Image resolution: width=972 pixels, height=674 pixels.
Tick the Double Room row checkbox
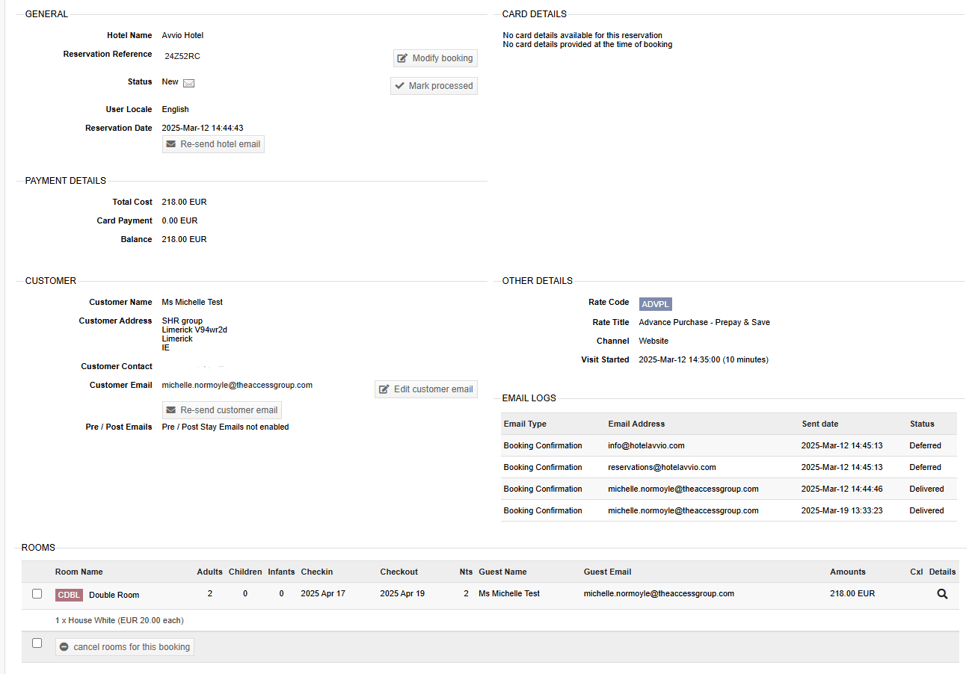(x=37, y=593)
